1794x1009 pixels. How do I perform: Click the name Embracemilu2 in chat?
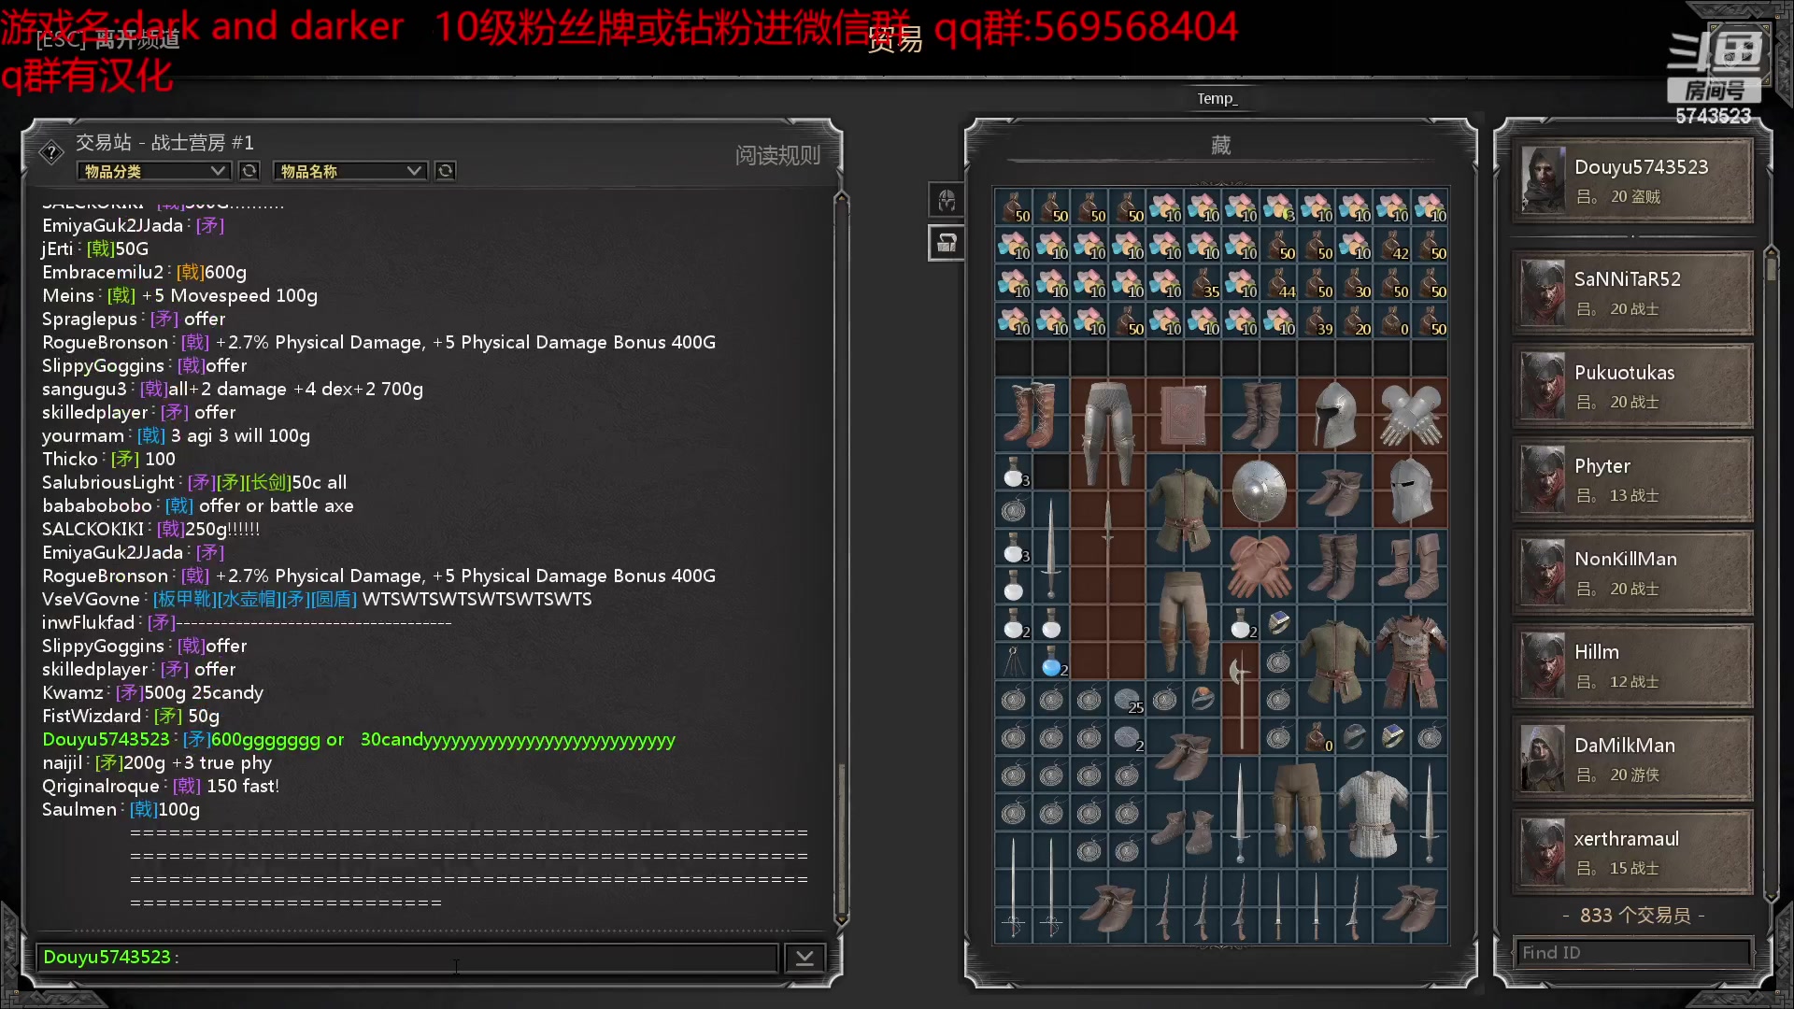point(103,273)
